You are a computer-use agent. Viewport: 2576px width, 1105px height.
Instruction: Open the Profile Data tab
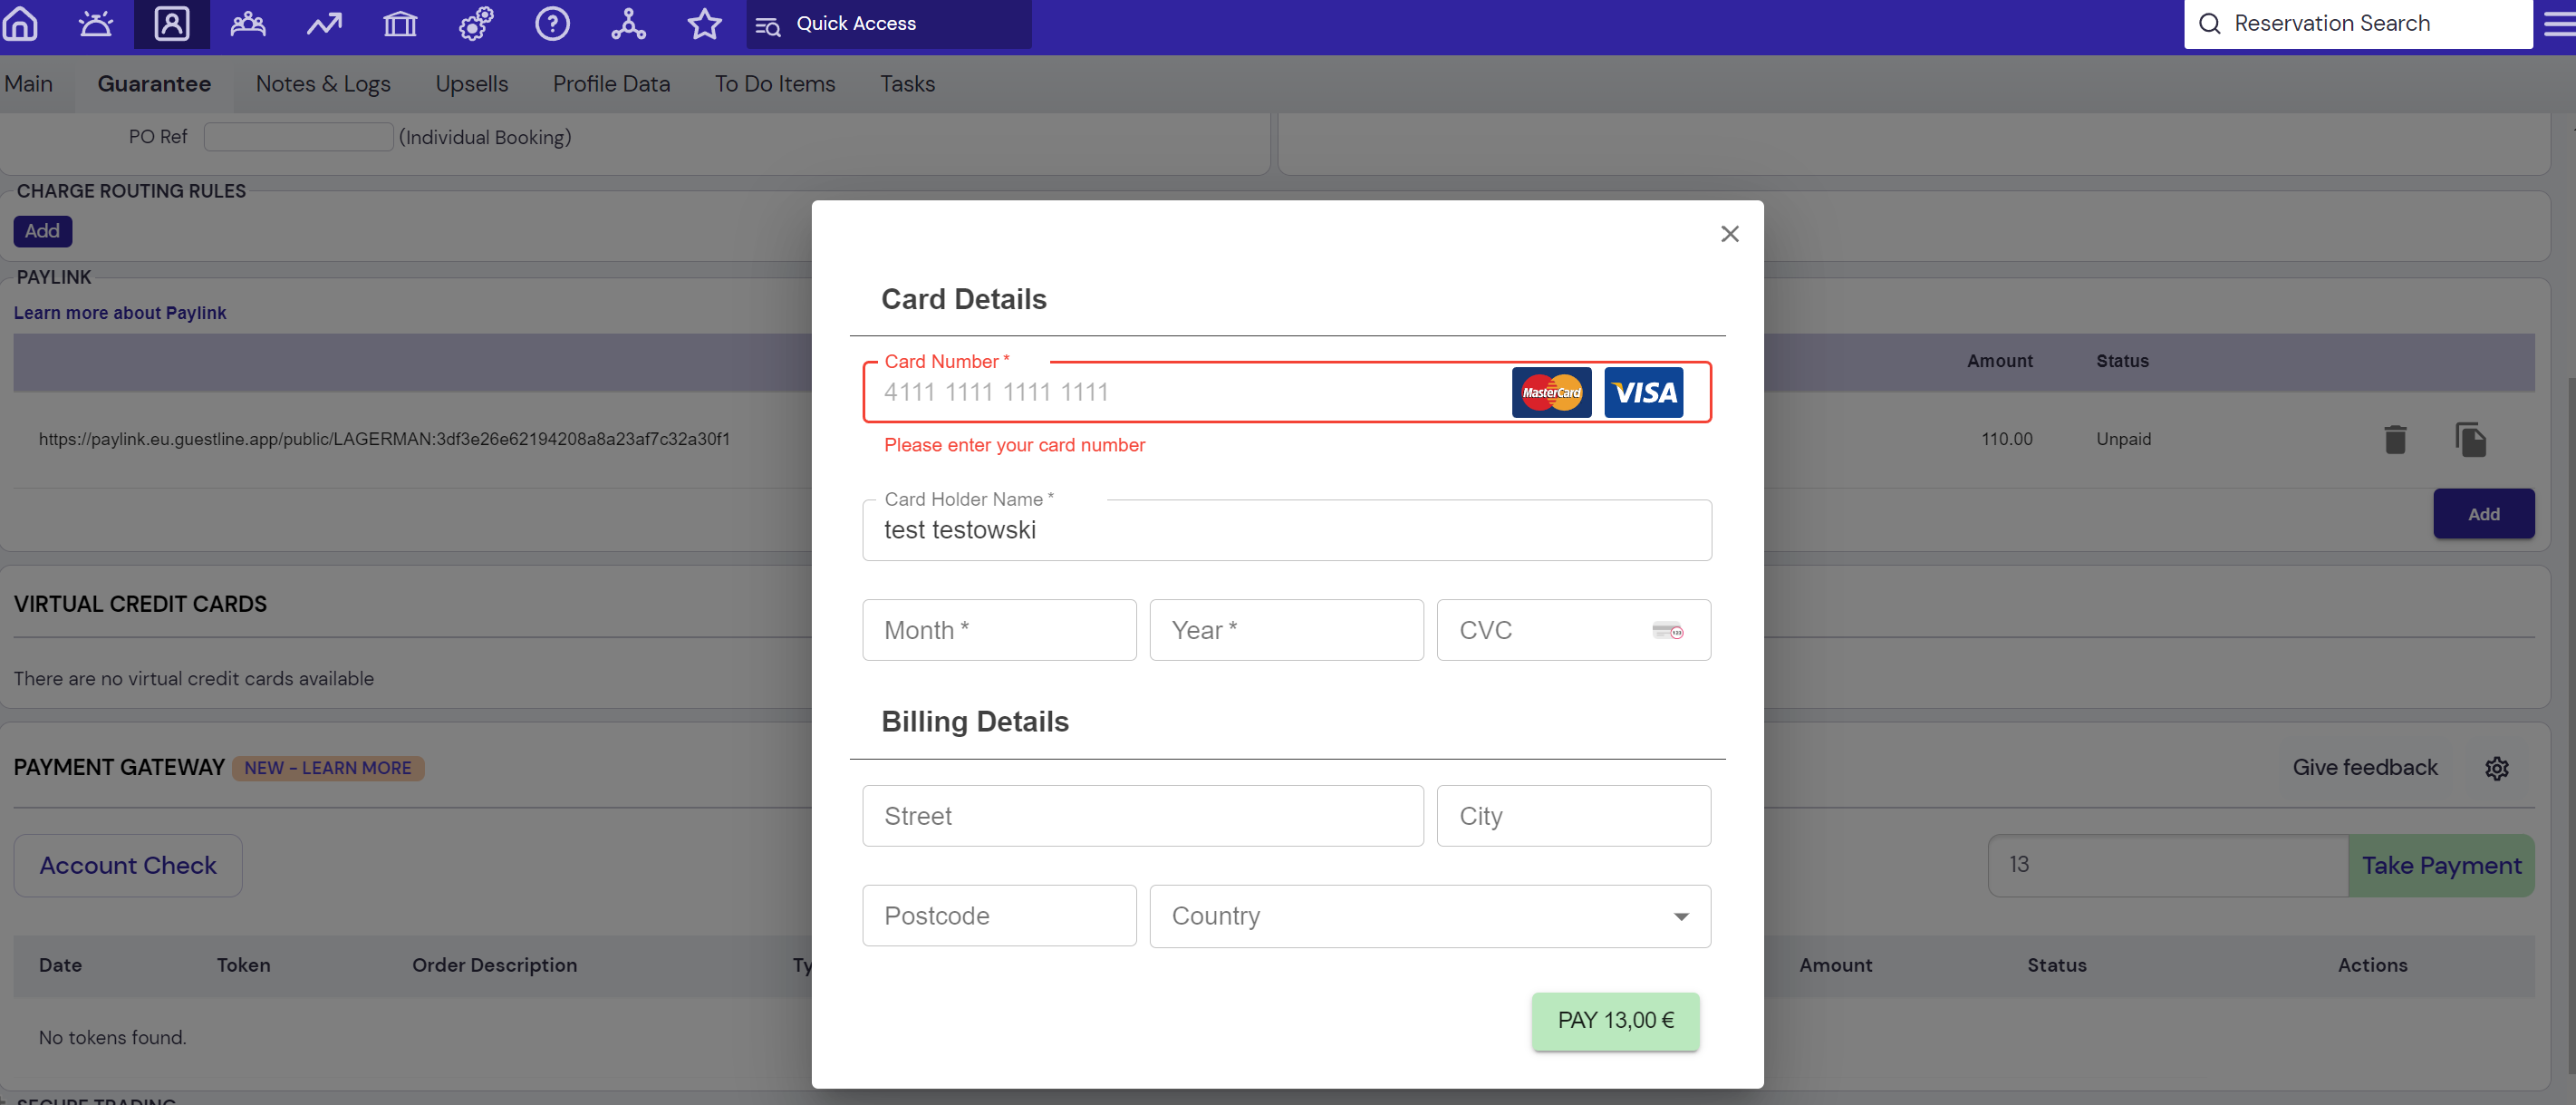[x=611, y=84]
